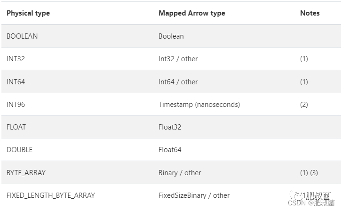Click note (1) in the INT32 row

[x=304, y=59]
